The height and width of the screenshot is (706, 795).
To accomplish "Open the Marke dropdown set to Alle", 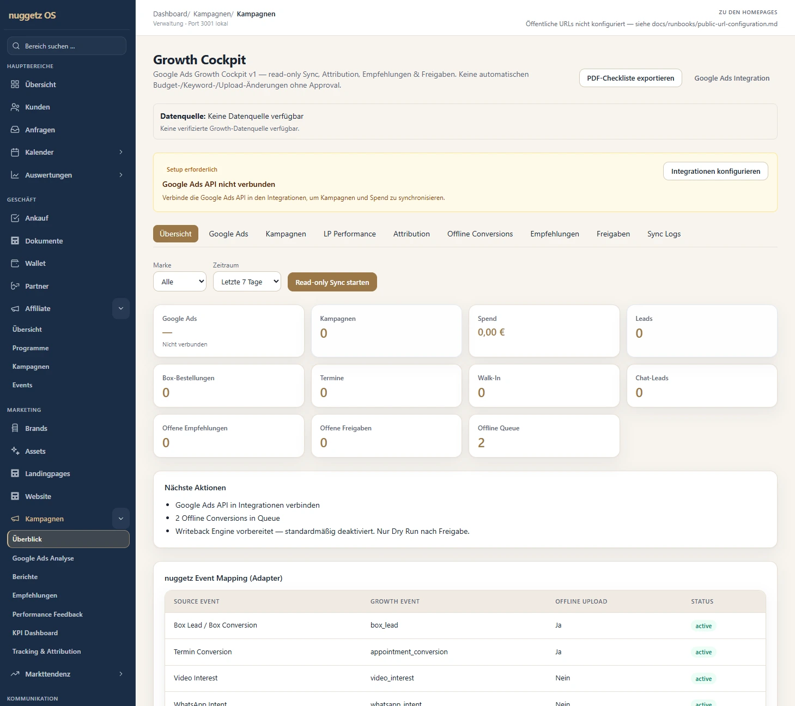I will point(180,282).
